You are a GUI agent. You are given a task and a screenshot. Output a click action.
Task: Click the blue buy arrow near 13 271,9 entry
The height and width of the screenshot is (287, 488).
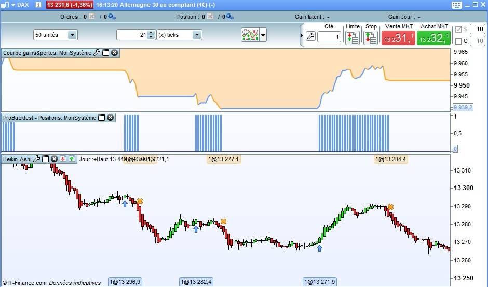click(319, 248)
